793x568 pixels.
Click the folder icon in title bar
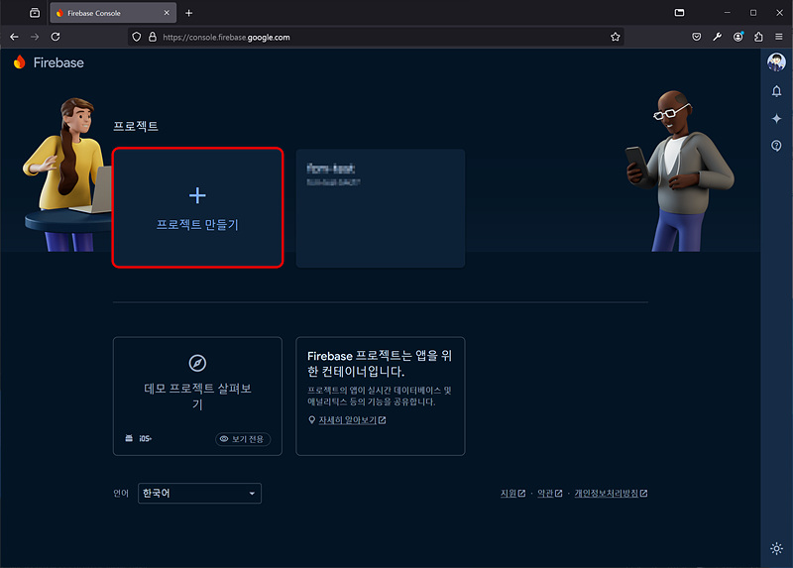coord(679,13)
